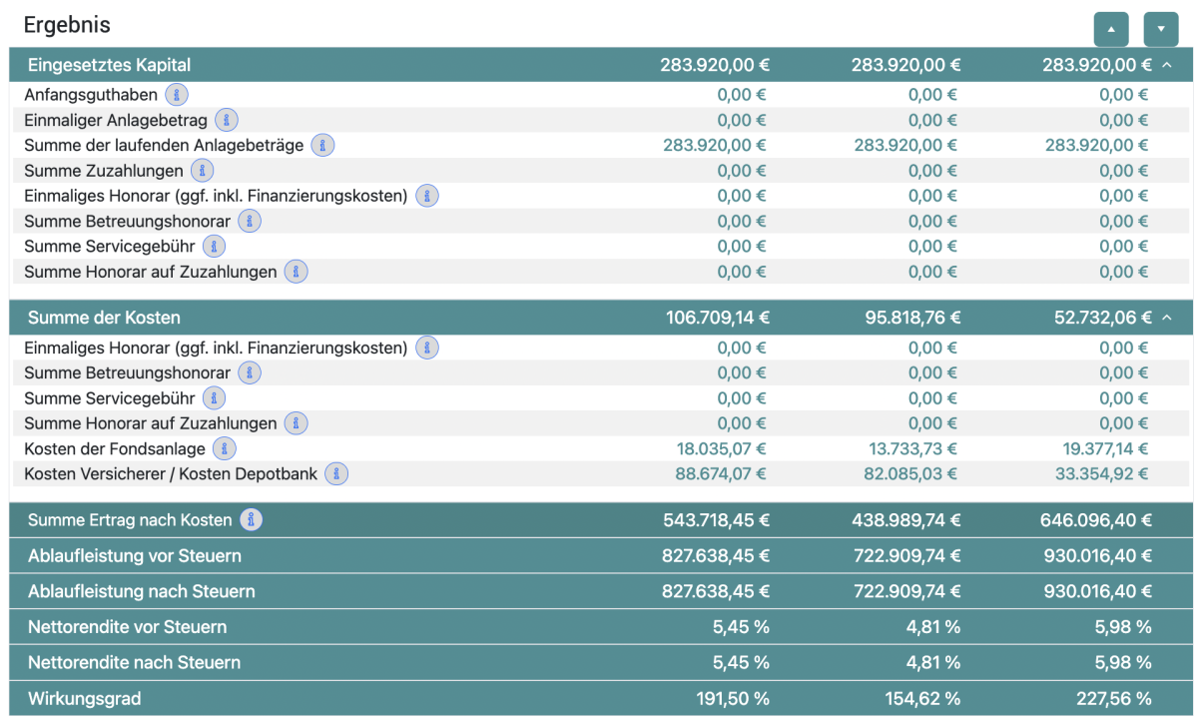The image size is (1198, 716).
Task: Click the Eingesetztes Kapital header row
Action: pyautogui.click(x=109, y=65)
